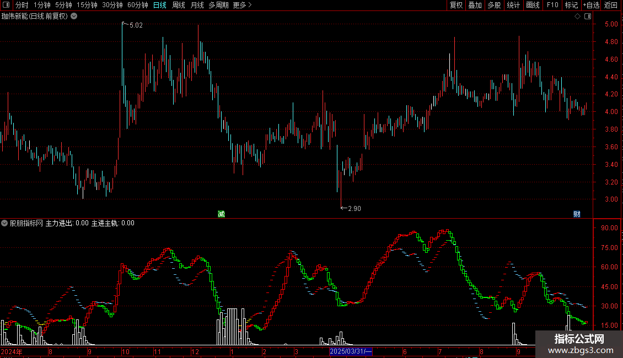The image size is (623, 358).
Task: Open 画线 drawing tools
Action: click(533, 5)
